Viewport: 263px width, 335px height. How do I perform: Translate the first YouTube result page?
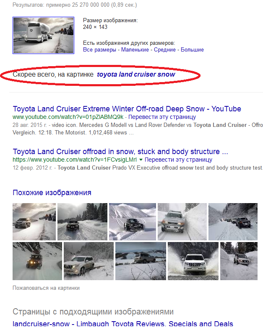162,117
